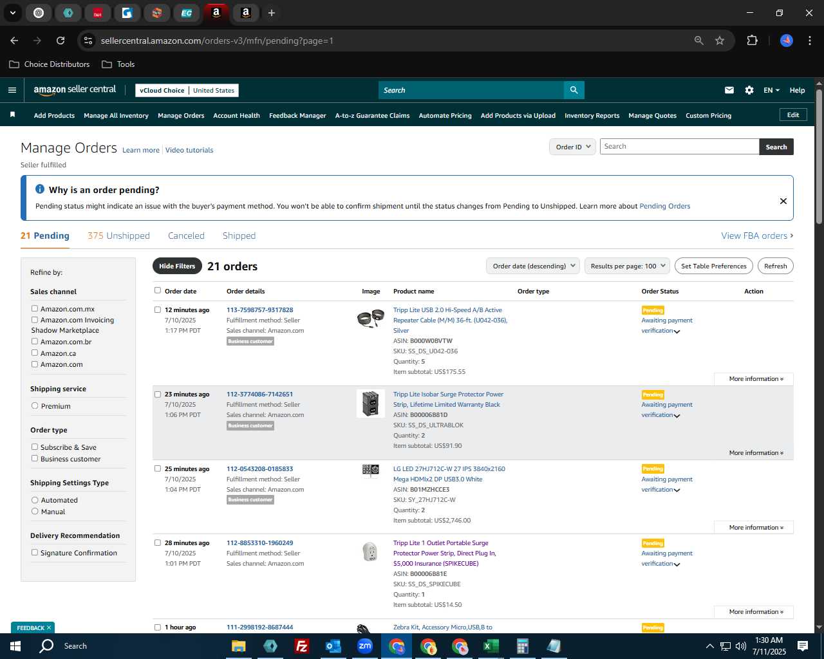
Task: Click the bookmark icon beside Add Products
Action: 12,115
